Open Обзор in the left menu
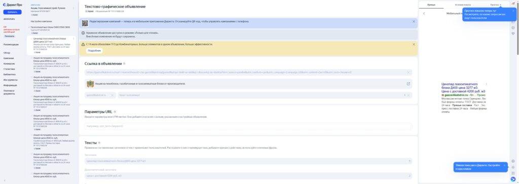Viewport: 519px width, 184px height. pos(7,53)
